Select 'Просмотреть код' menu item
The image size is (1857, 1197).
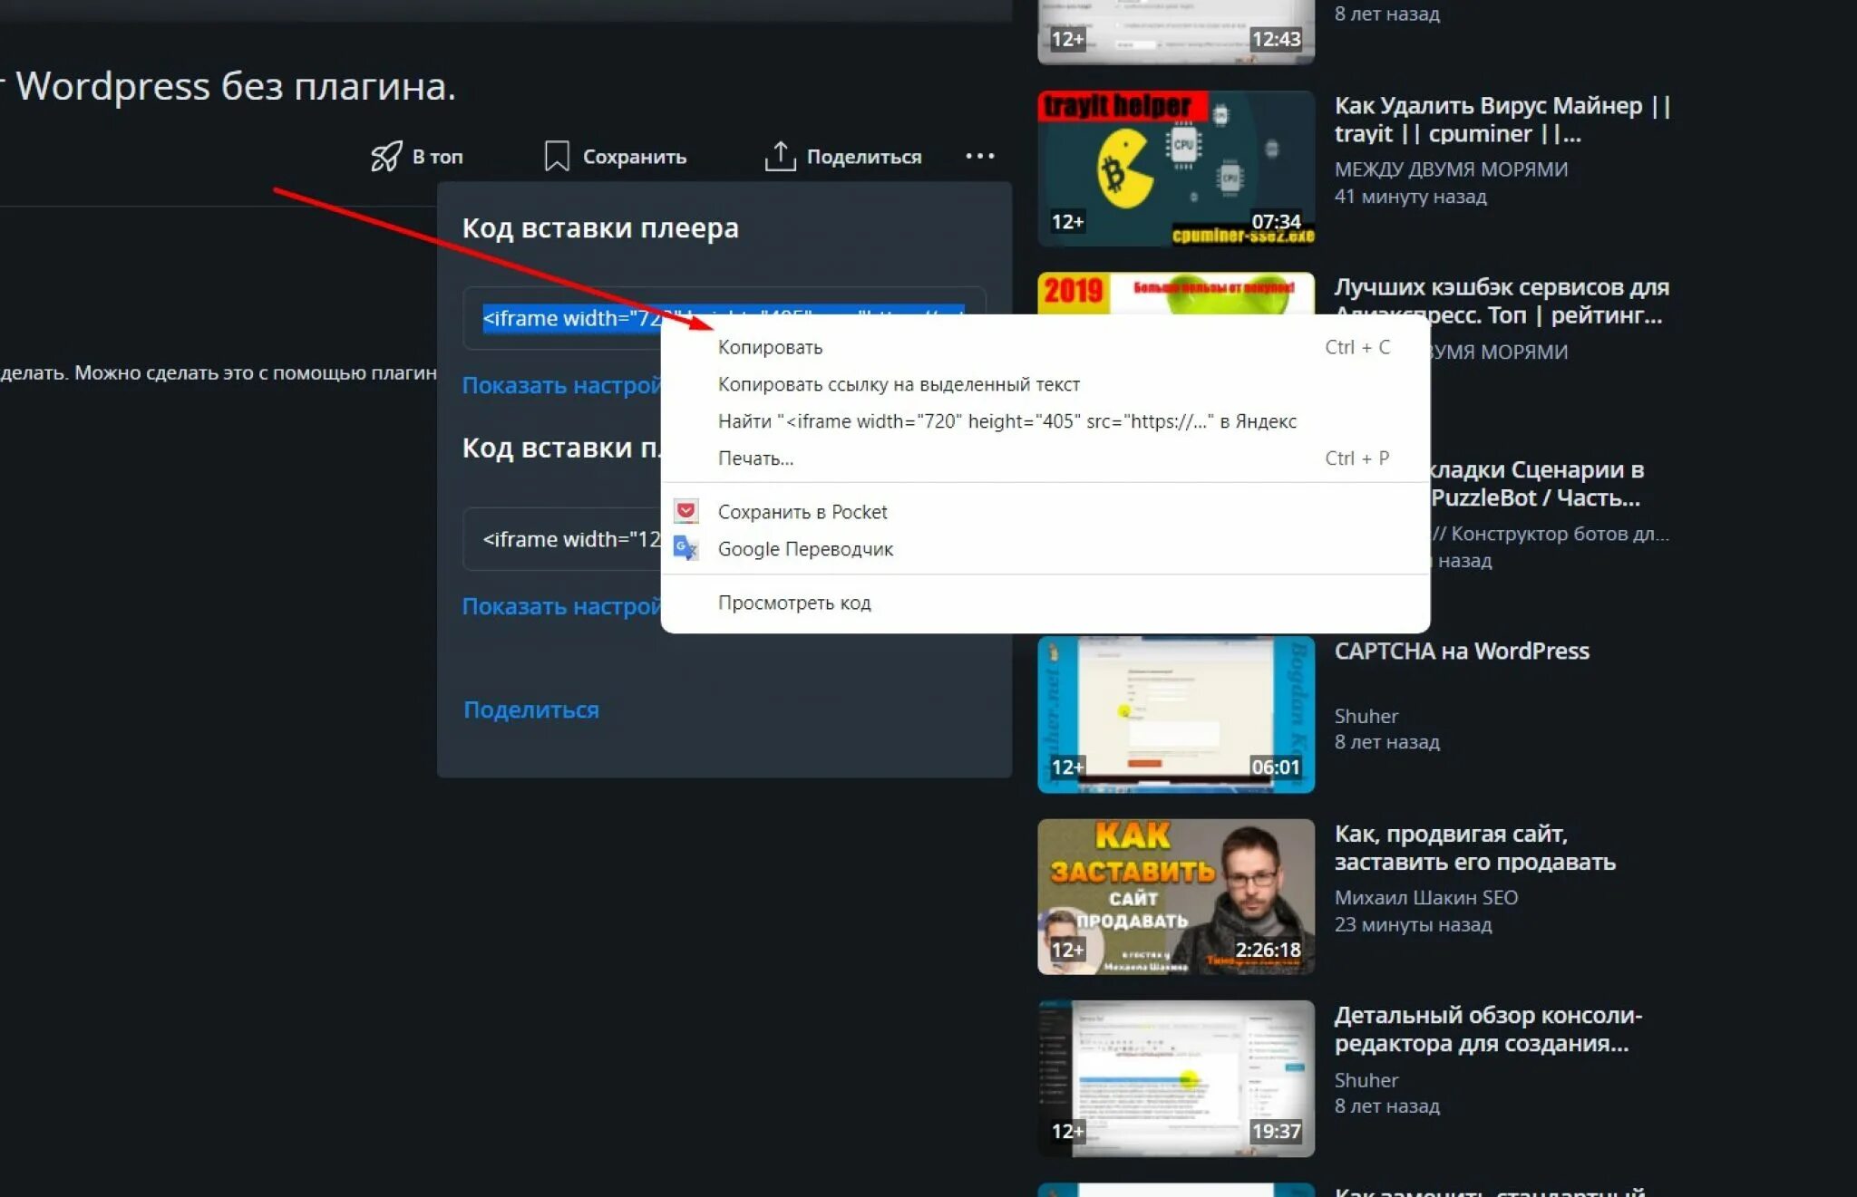tap(793, 603)
